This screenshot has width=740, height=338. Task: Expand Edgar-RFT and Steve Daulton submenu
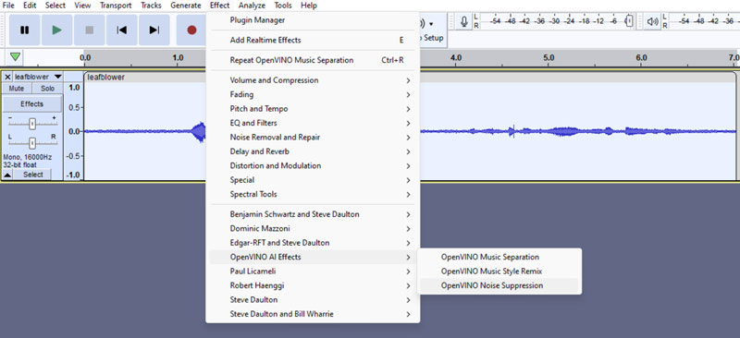tap(313, 243)
